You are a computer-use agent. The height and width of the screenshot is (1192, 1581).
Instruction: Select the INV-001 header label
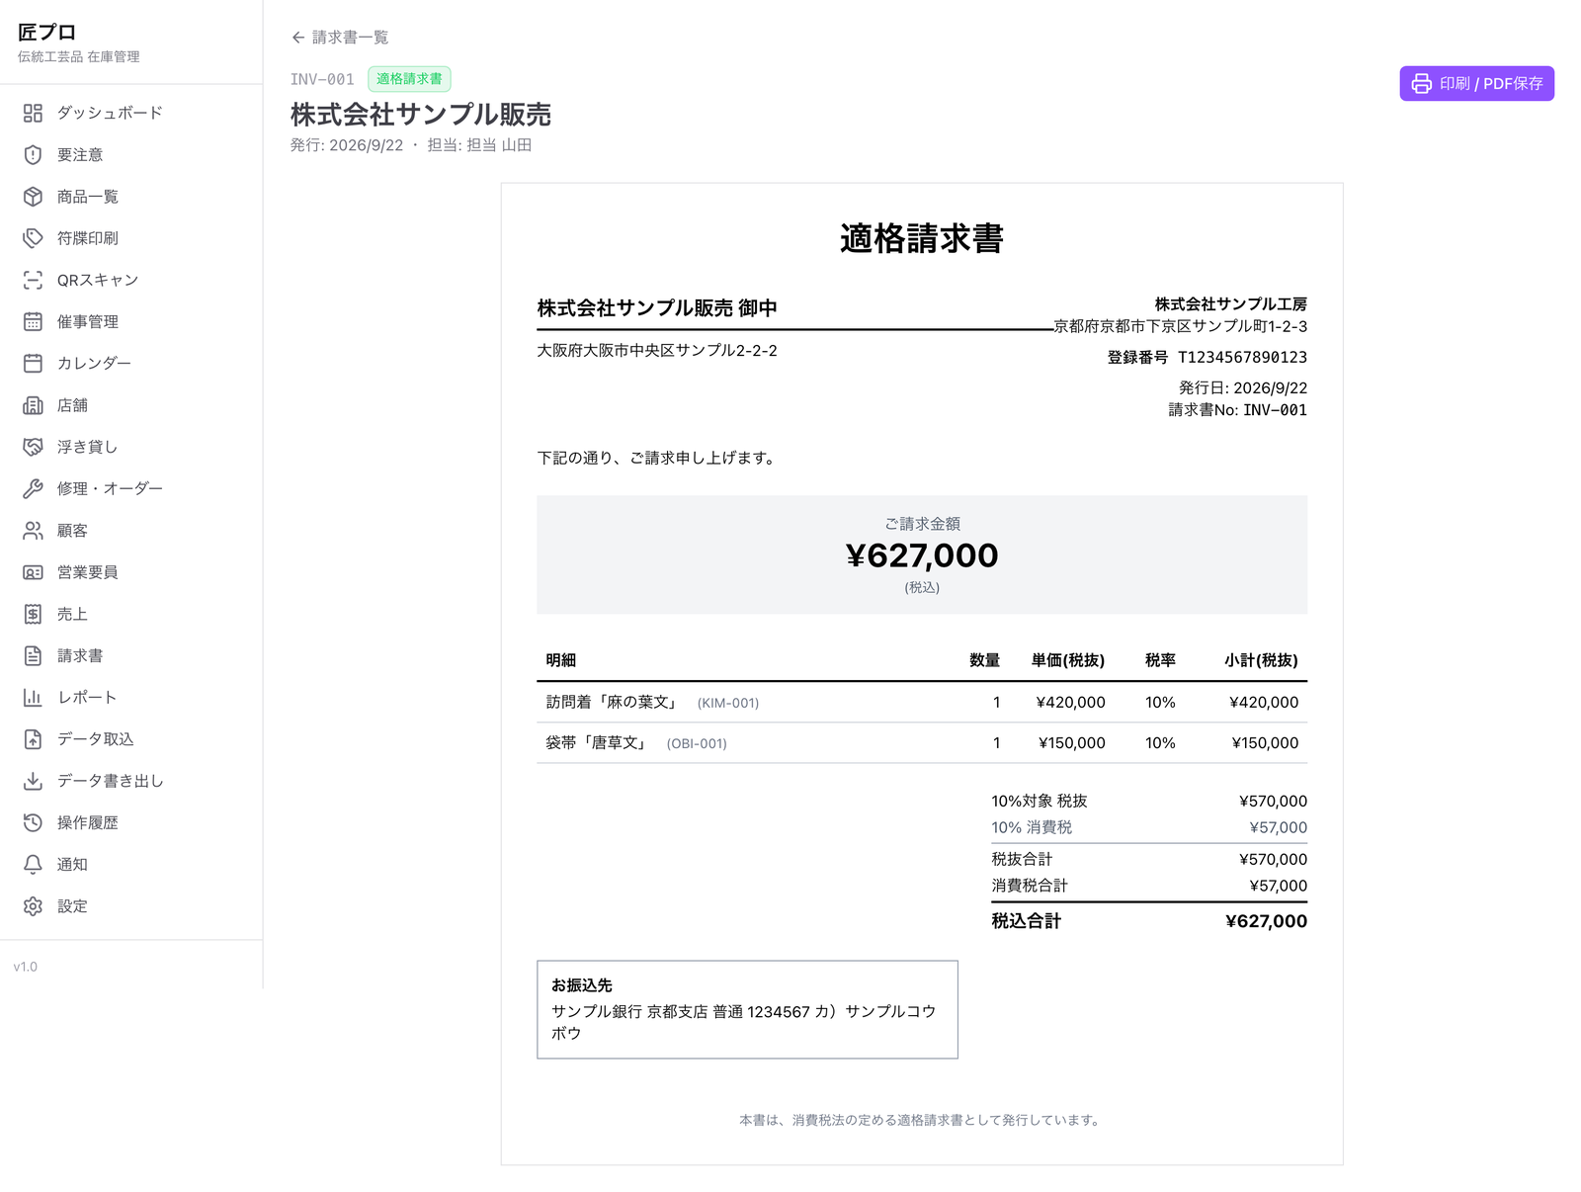coord(322,79)
